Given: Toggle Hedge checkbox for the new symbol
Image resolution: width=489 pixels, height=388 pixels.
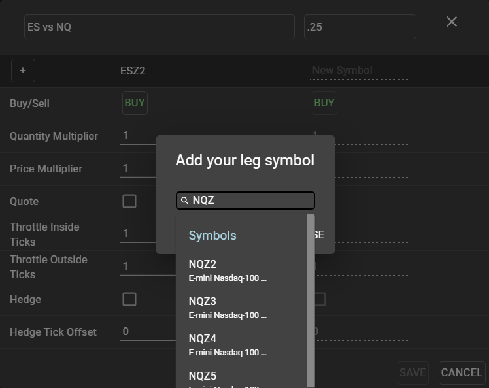Looking at the screenshot, I should coord(319,299).
